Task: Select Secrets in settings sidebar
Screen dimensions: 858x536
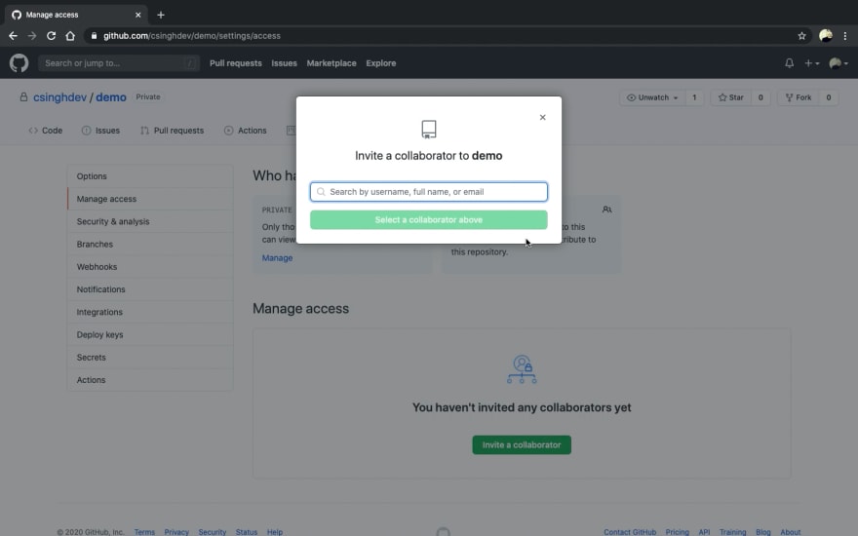Action: [150, 357]
